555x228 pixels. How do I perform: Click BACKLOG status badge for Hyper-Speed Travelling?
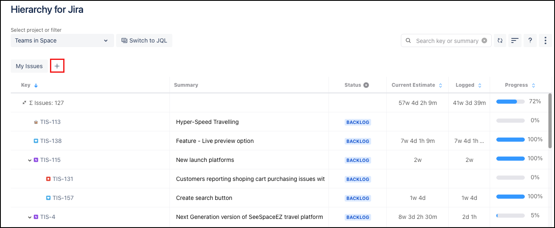[x=358, y=122]
